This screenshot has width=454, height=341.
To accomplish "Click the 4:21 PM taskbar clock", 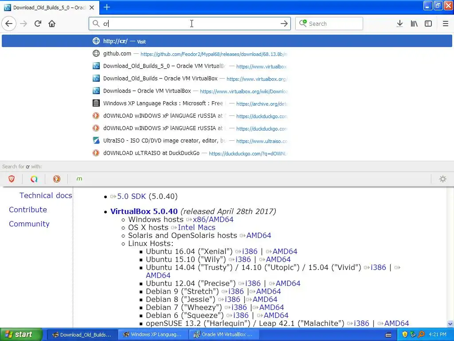I will click(438, 334).
